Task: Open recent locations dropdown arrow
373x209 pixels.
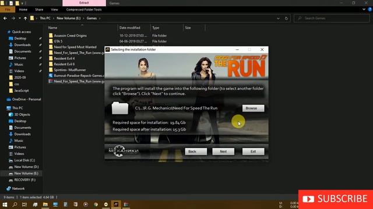Action: point(19,18)
